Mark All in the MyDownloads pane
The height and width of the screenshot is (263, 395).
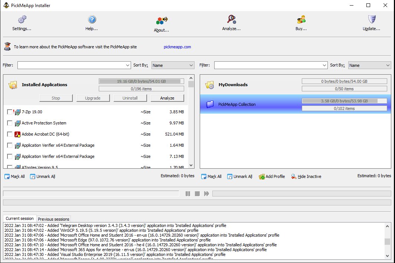click(211, 176)
